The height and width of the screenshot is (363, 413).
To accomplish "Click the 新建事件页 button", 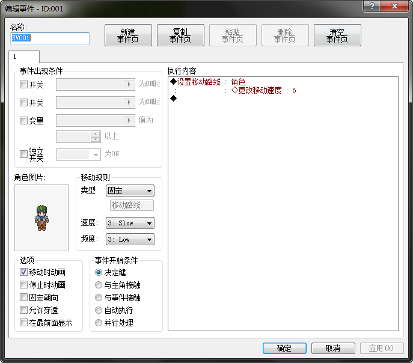I will click(128, 35).
